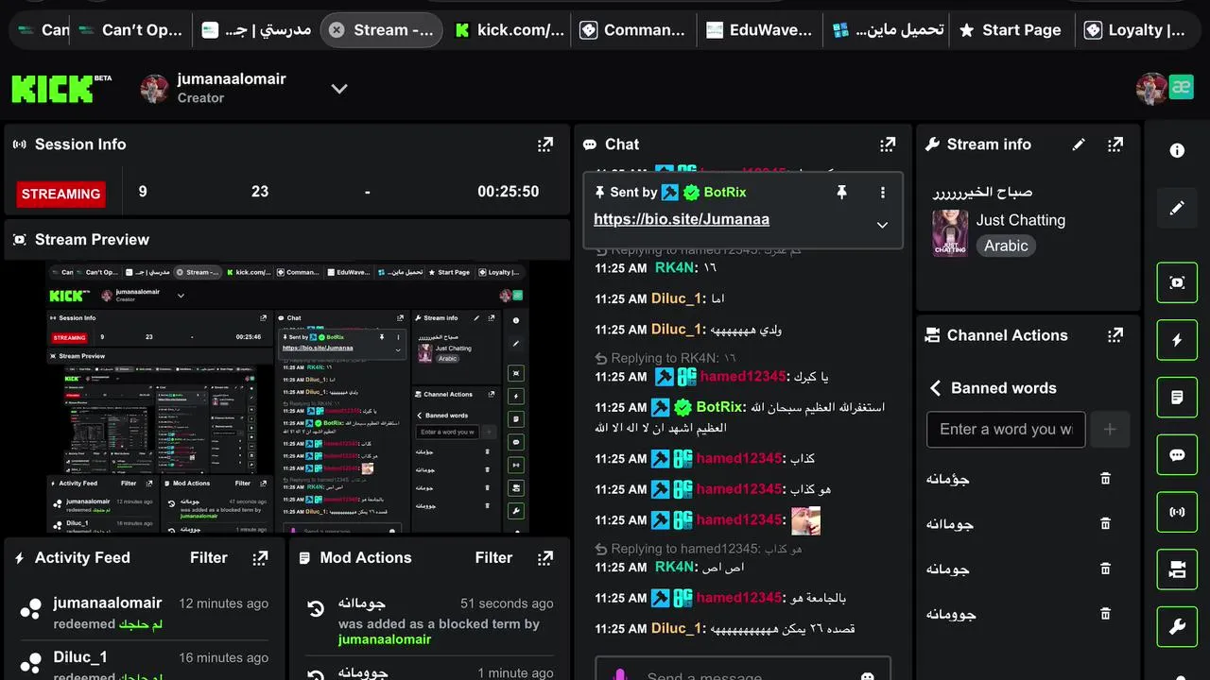Click the Banned words heading

(1004, 388)
